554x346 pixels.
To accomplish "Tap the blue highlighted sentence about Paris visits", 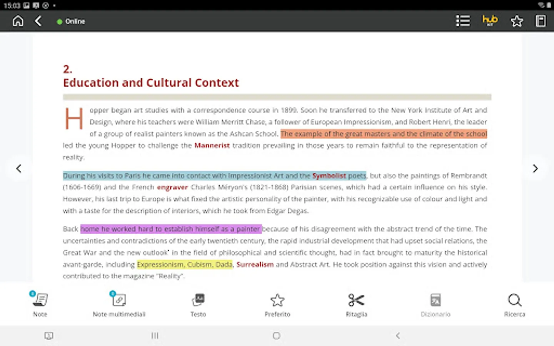I will [x=215, y=176].
